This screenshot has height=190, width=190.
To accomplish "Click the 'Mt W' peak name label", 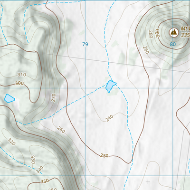I will click(185, 28).
